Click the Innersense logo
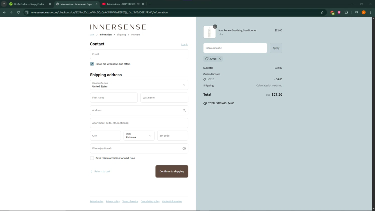This screenshot has width=375, height=211. (x=118, y=27)
